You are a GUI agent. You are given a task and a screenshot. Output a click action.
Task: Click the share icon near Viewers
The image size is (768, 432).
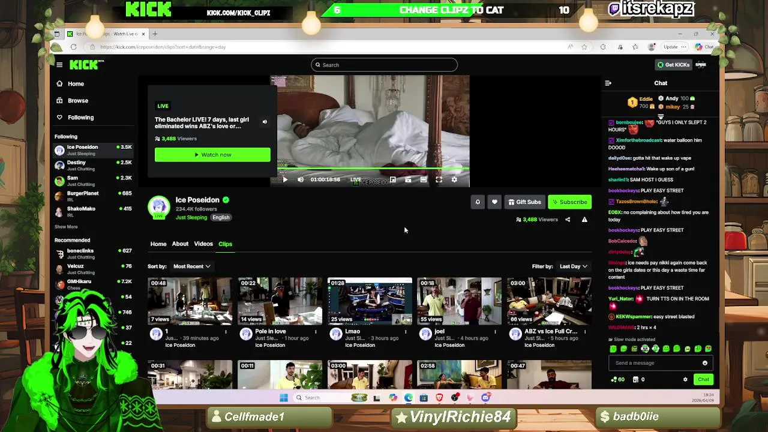tap(568, 220)
